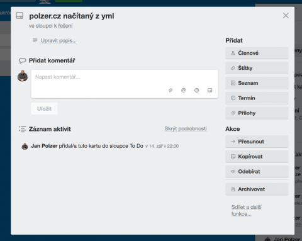Open 'Sdílet a další funkce...' link
Screen dimensions: 302x241
[247, 210]
